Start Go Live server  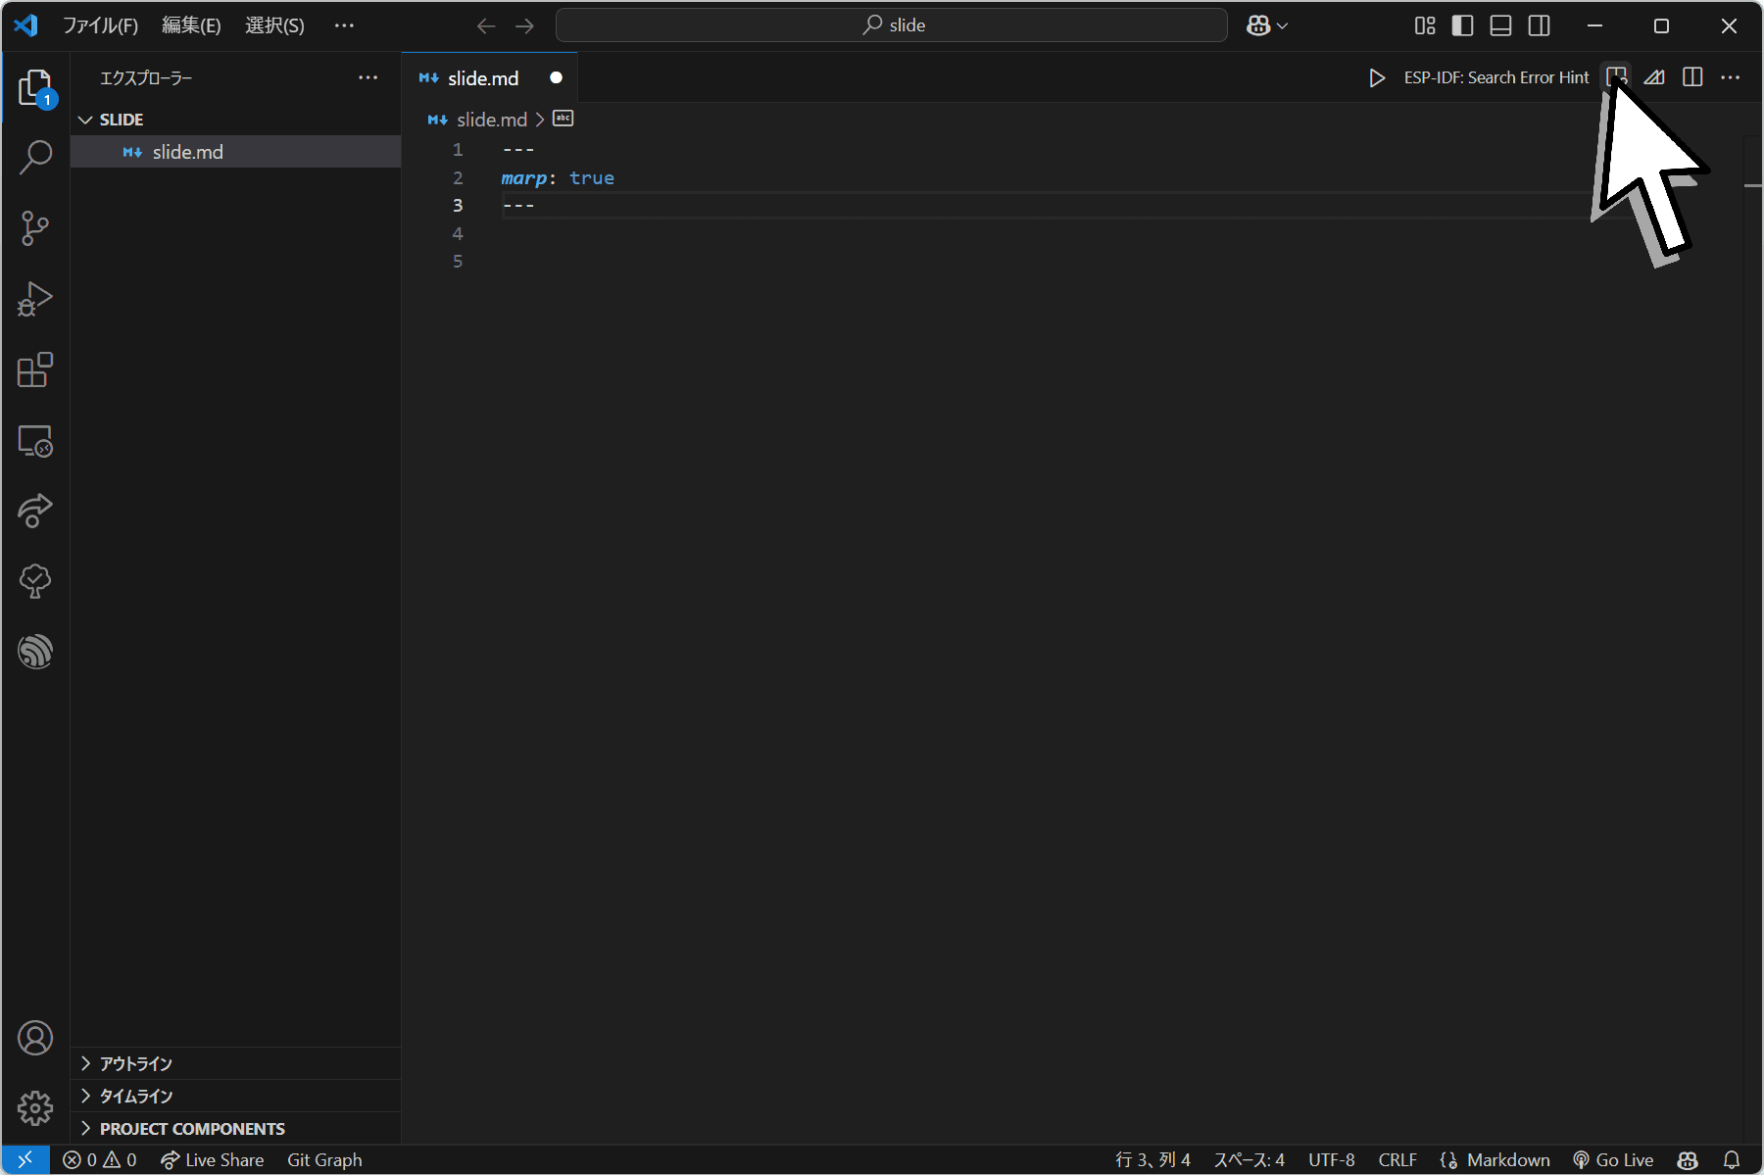click(1613, 1159)
